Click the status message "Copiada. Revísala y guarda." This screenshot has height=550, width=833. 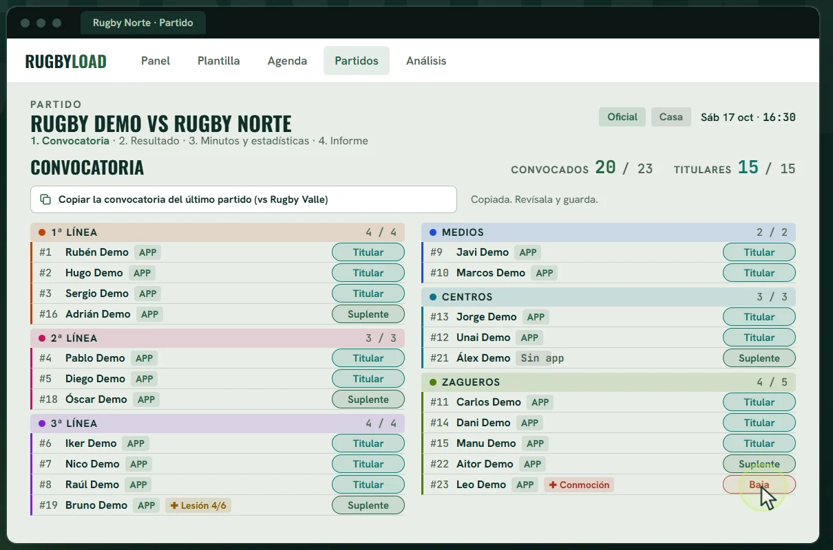click(x=534, y=199)
